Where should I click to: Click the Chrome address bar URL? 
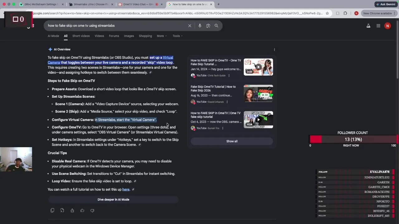[x=178, y=13]
